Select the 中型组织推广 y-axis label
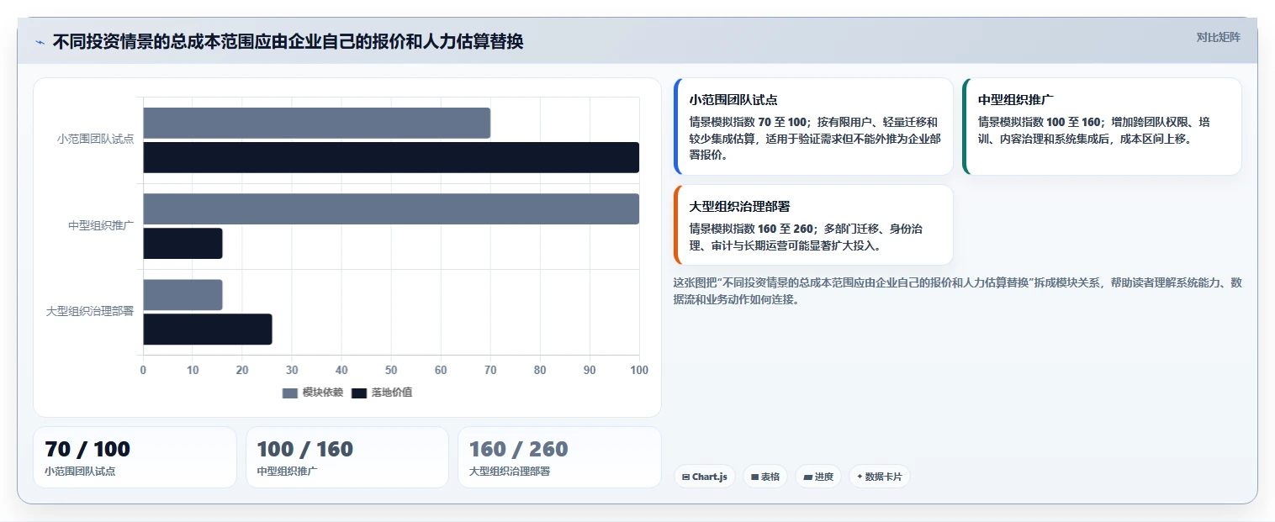Image resolution: width=1275 pixels, height=522 pixels. pos(101,225)
